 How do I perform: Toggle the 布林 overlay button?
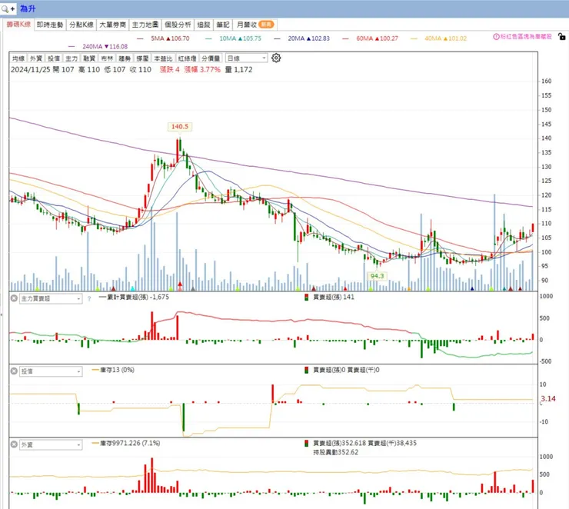(107, 58)
